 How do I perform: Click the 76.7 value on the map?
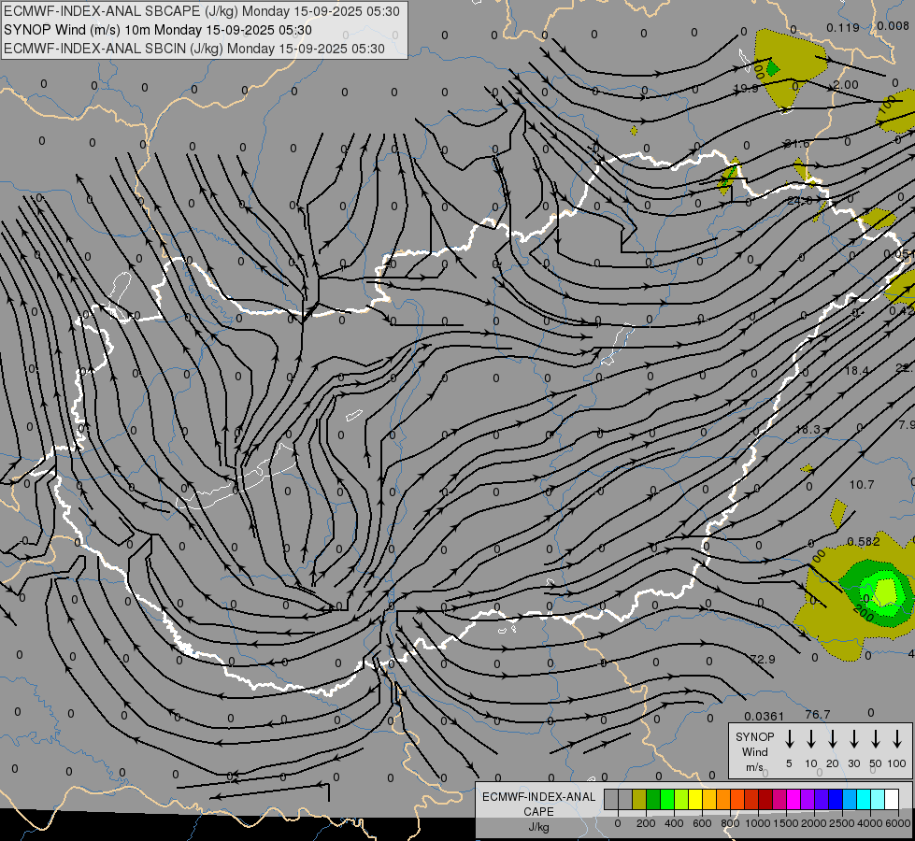[818, 714]
